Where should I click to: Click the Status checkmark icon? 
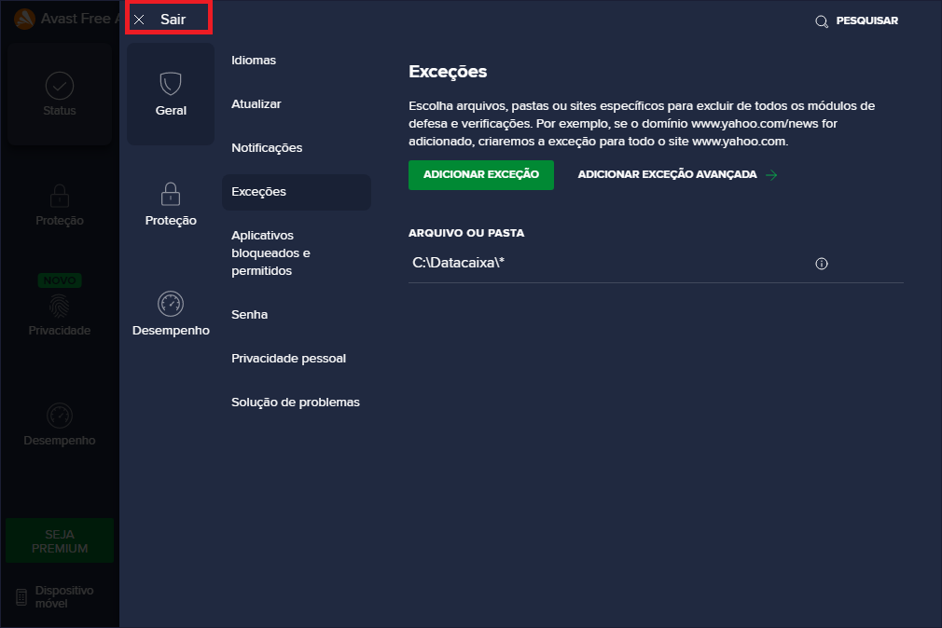(60, 86)
